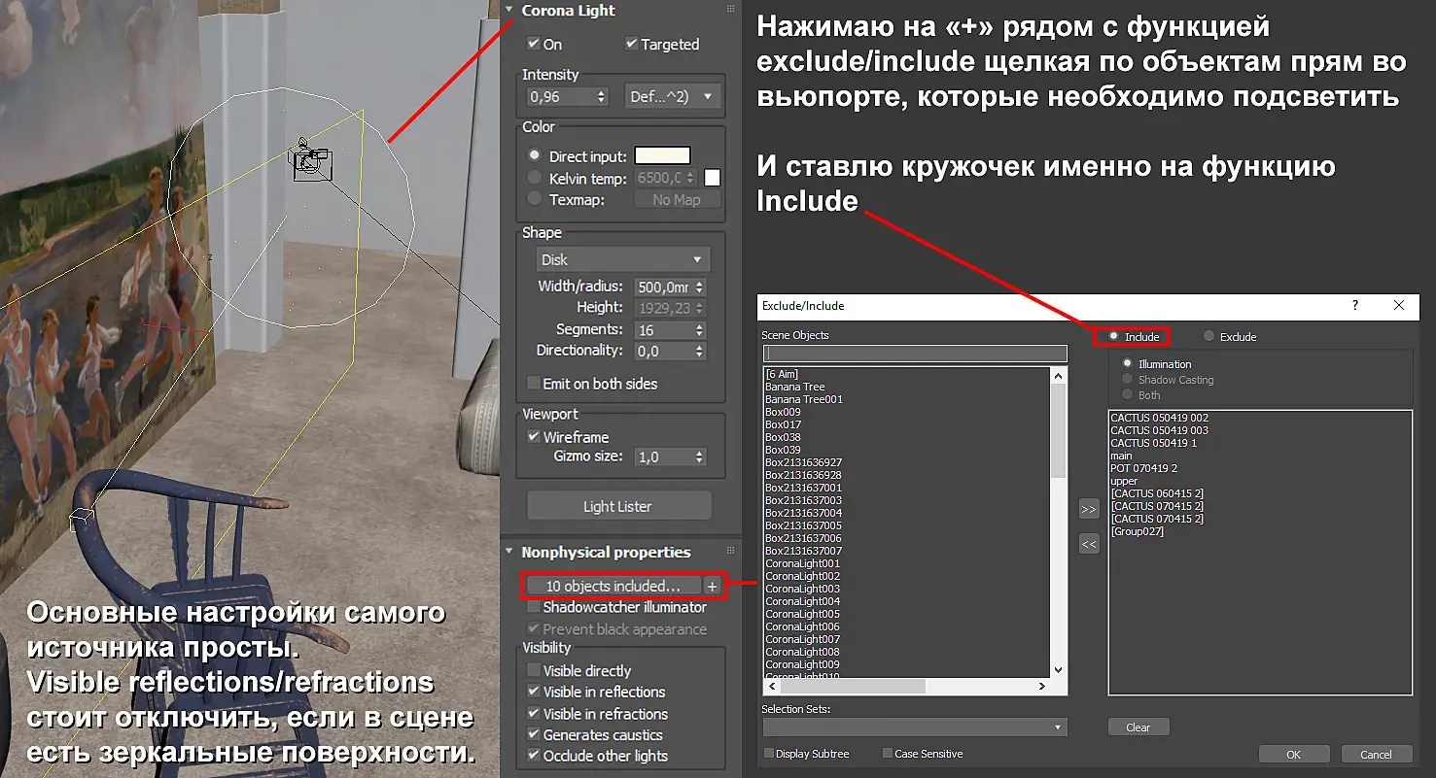Screen dimensions: 1436x778
Task: Open the Light Lister
Action: [617, 506]
